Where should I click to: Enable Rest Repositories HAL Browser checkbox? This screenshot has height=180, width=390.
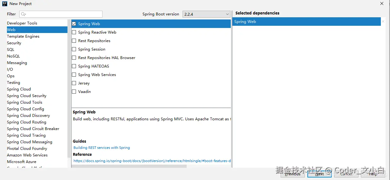click(74, 58)
